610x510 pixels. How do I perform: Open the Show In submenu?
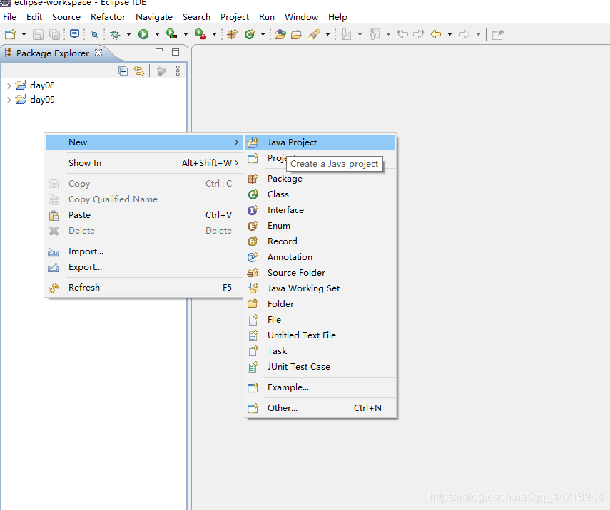[x=144, y=163]
